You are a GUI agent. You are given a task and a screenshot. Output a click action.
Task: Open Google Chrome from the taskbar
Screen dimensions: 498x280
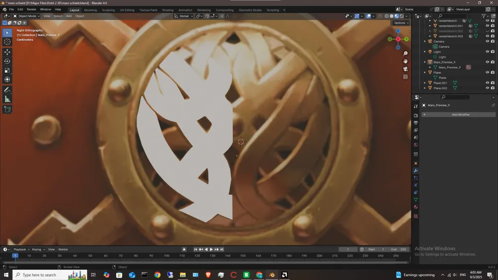157,275
